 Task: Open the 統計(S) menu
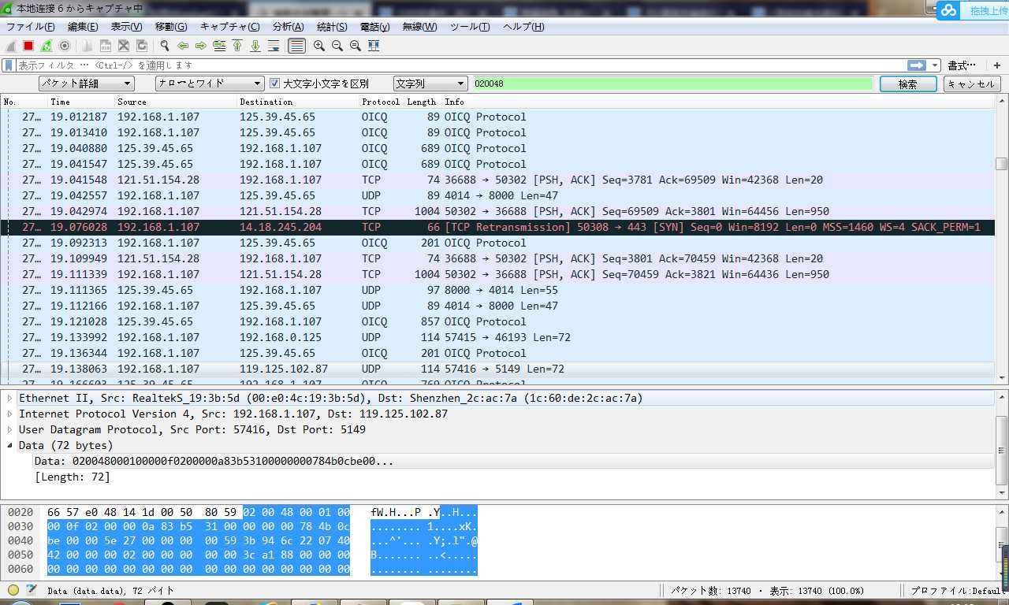[x=332, y=27]
